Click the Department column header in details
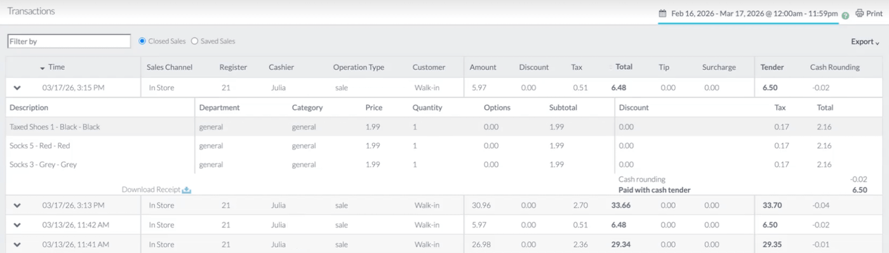 [219, 108]
